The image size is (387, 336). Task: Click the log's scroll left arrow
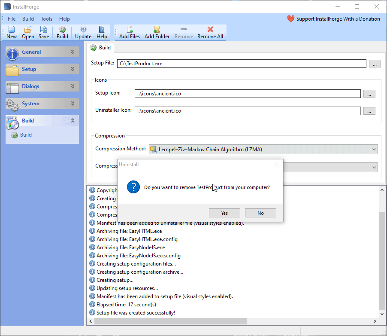tap(91, 321)
